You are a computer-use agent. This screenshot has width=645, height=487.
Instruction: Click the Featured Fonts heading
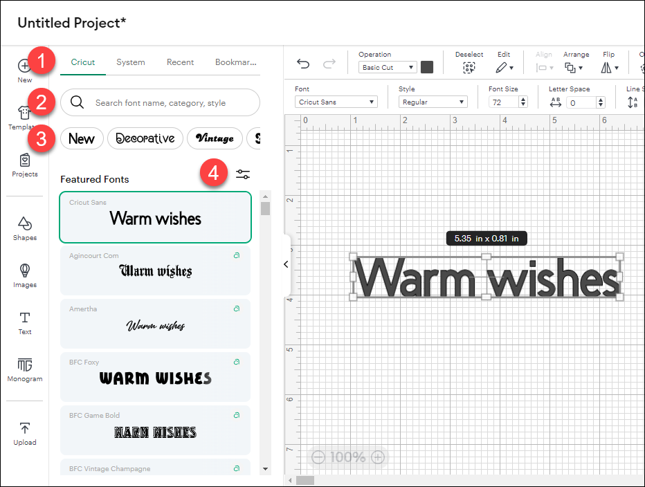pos(95,179)
